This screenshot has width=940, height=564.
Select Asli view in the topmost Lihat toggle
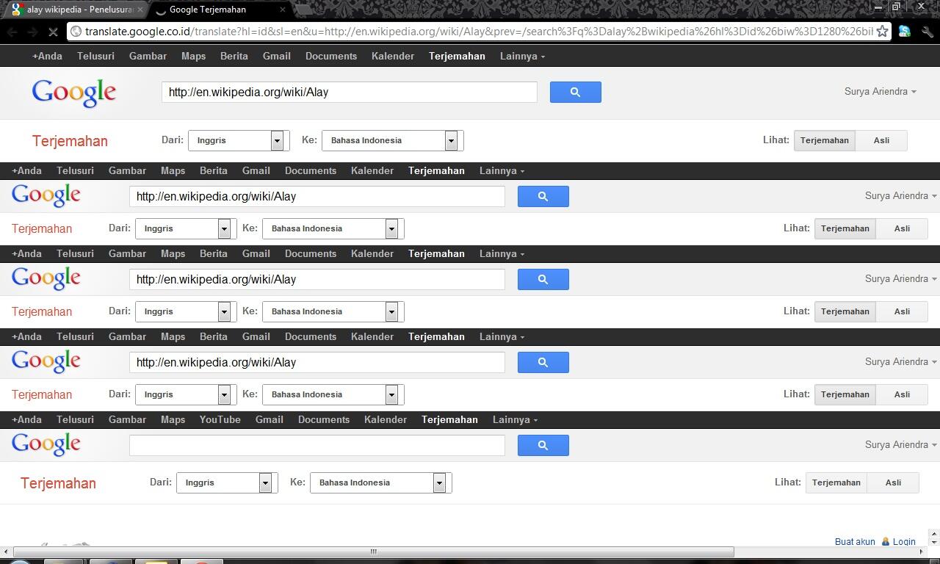(x=881, y=140)
